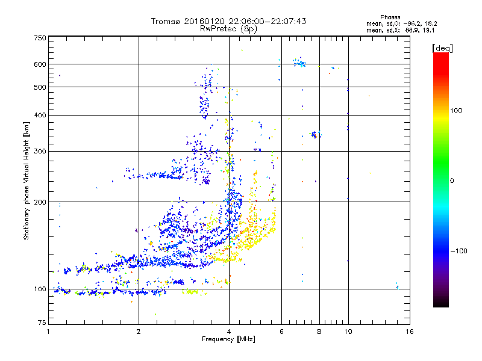Click the colorbar tick label '100'
The image size is (482, 361).
(456, 111)
